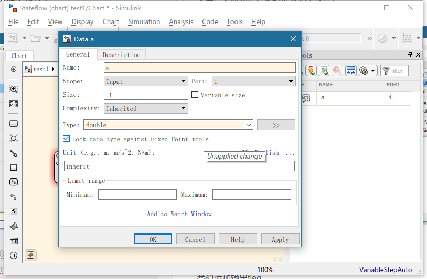Toggle the Variable size checkbox

[x=195, y=95]
